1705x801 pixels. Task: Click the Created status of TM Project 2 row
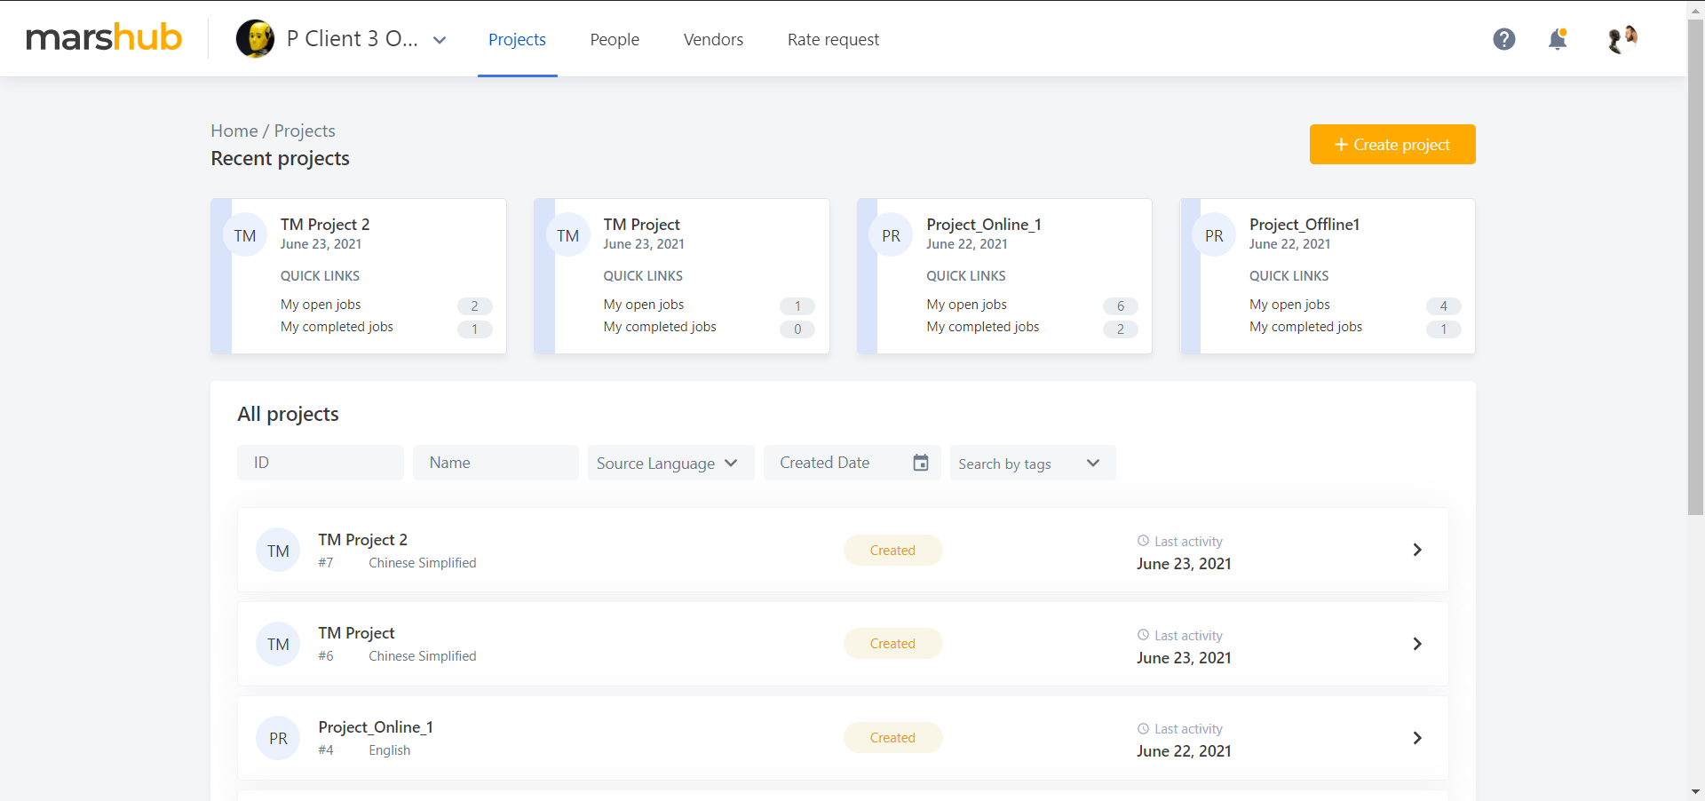point(892,551)
